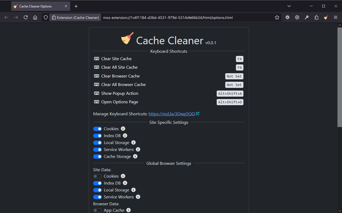Open the mzl.la keyboard shortcuts link

(172, 114)
